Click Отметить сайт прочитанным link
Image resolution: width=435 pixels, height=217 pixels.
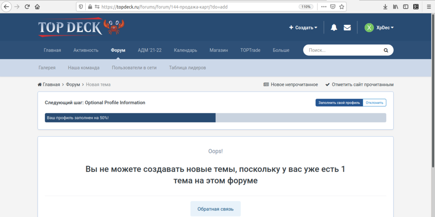click(x=363, y=85)
